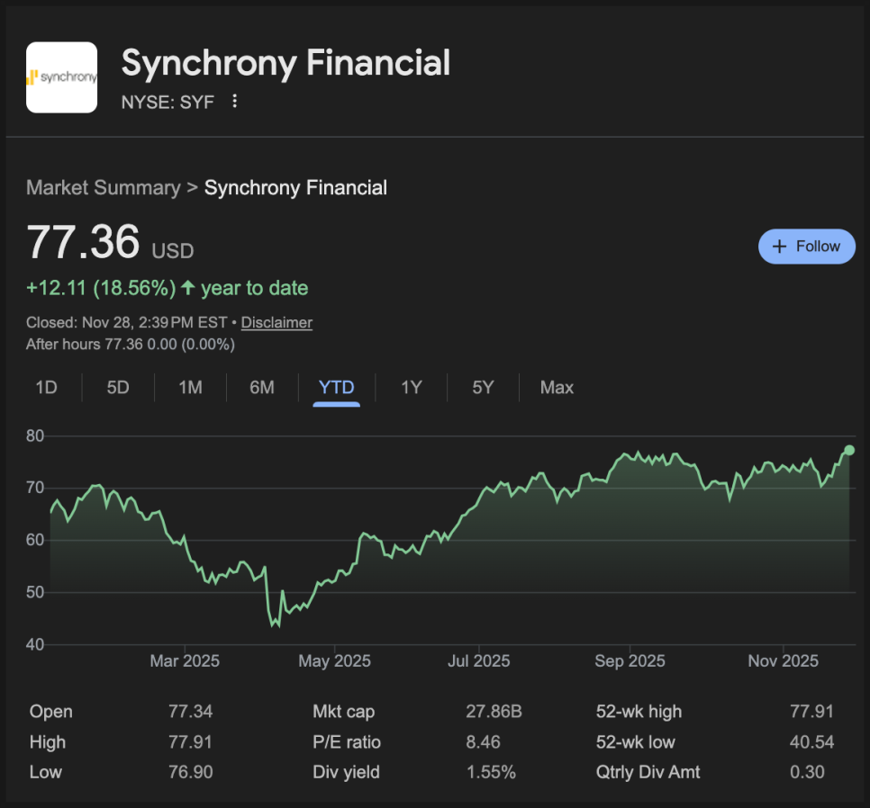Click the Sep 2025 axis label
The height and width of the screenshot is (808, 870).
pyautogui.click(x=630, y=661)
